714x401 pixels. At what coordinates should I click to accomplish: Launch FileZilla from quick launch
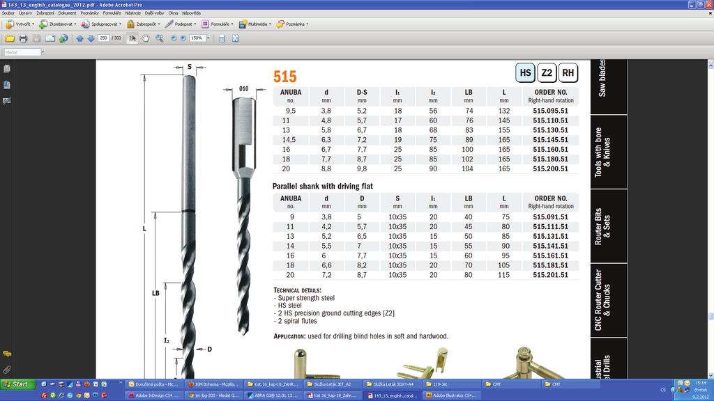45,395
